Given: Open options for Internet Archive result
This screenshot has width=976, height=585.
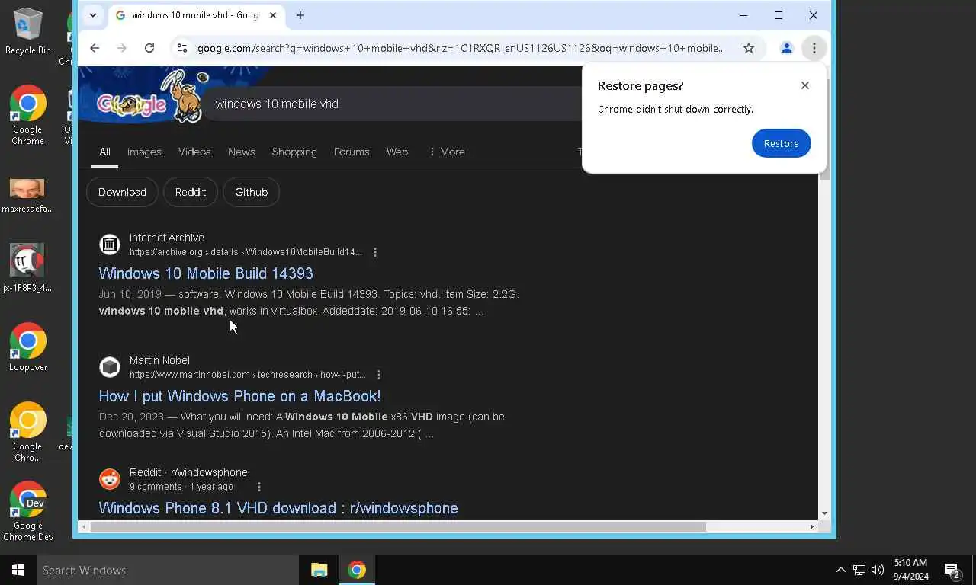Looking at the screenshot, I should [374, 252].
